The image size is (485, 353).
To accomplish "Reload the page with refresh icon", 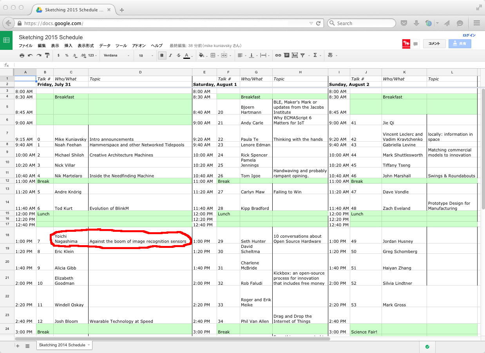I will tap(318, 23).
